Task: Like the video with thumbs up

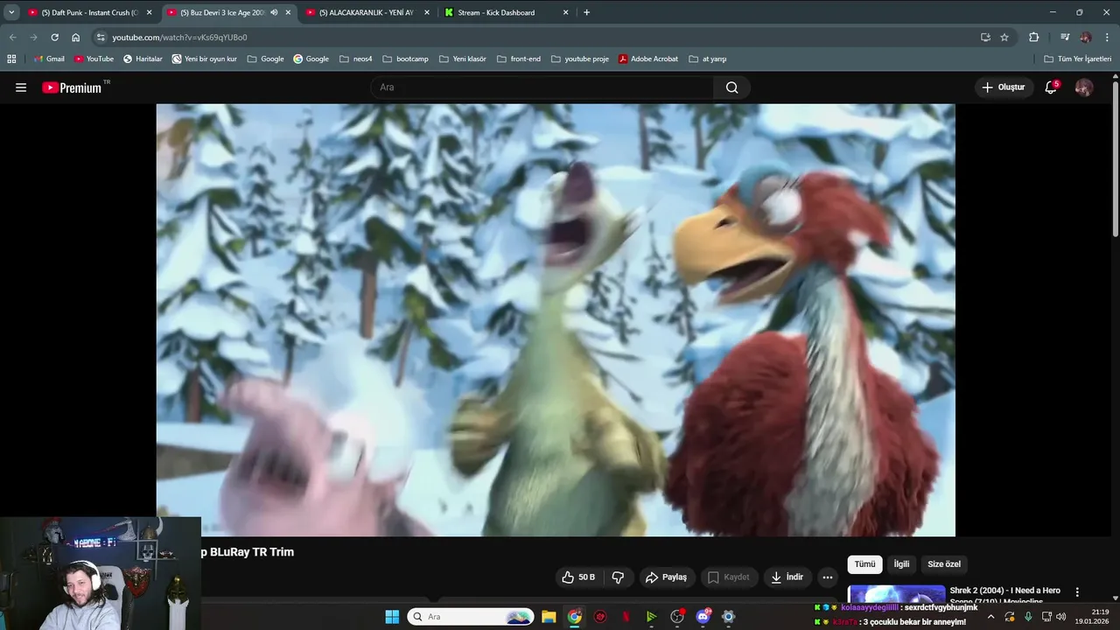Action: pyautogui.click(x=579, y=577)
